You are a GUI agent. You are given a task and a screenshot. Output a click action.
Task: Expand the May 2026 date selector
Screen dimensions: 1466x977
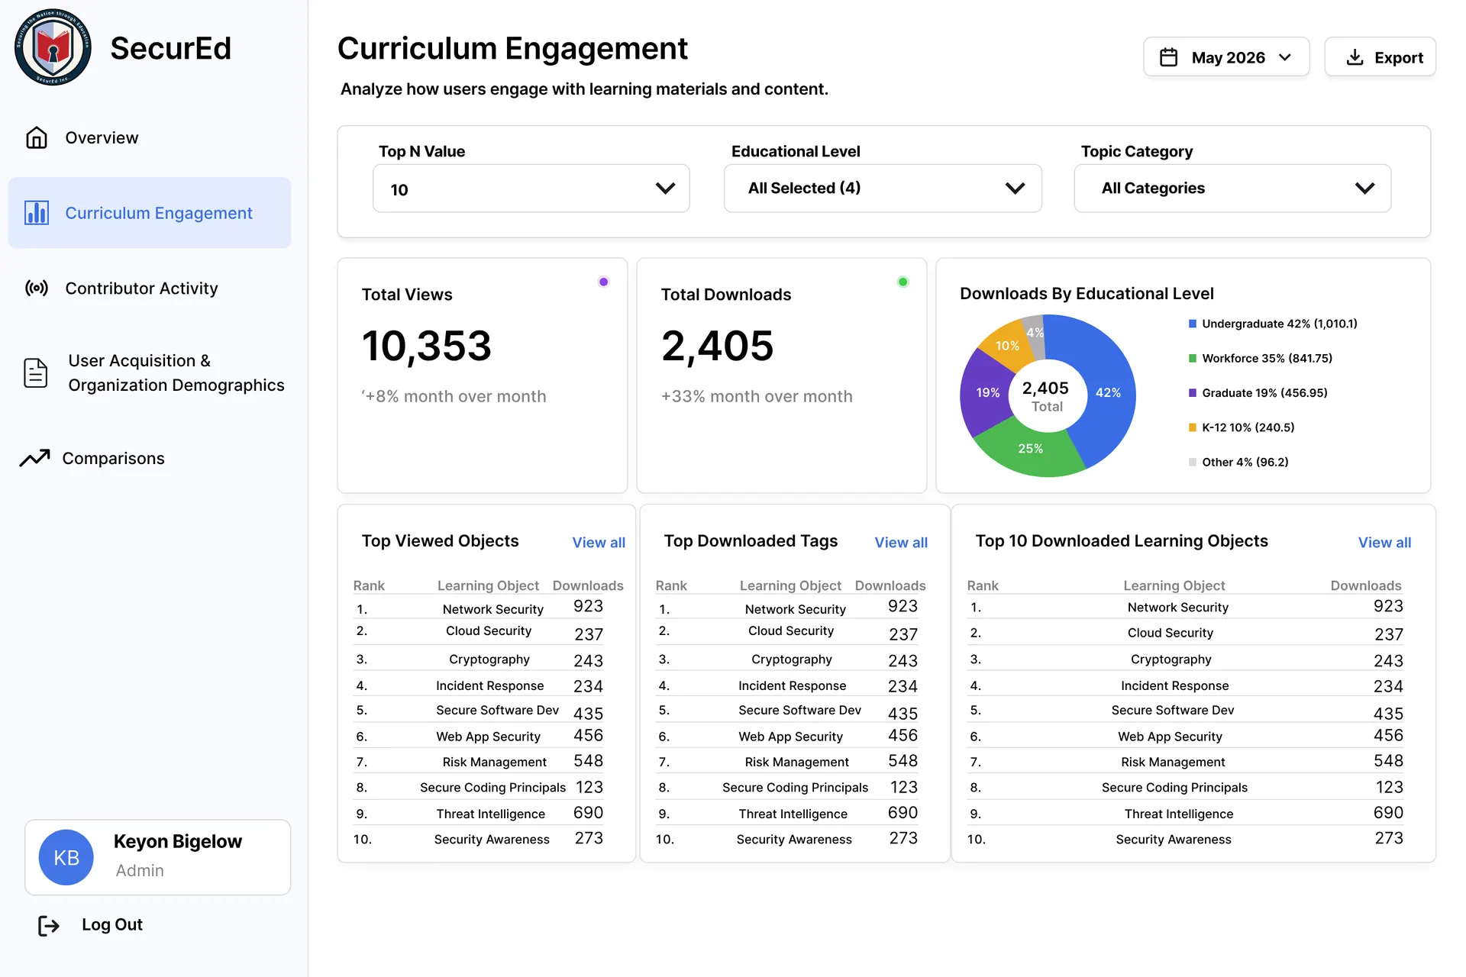[x=1226, y=57]
